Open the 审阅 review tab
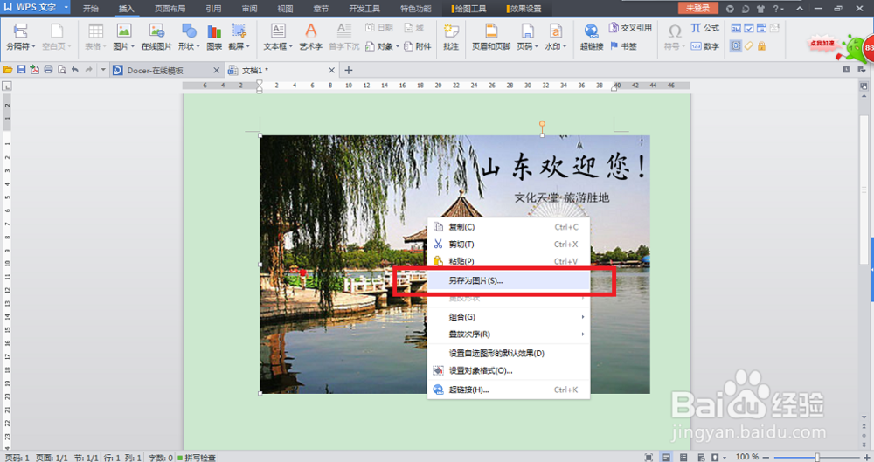Screen dimensions: 874x462 pyautogui.click(x=249, y=9)
